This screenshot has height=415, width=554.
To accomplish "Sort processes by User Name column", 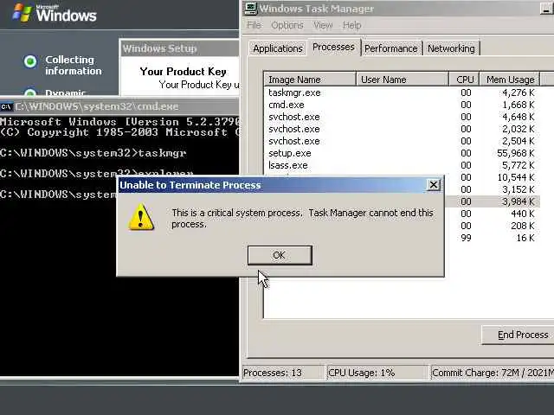I will (x=403, y=80).
